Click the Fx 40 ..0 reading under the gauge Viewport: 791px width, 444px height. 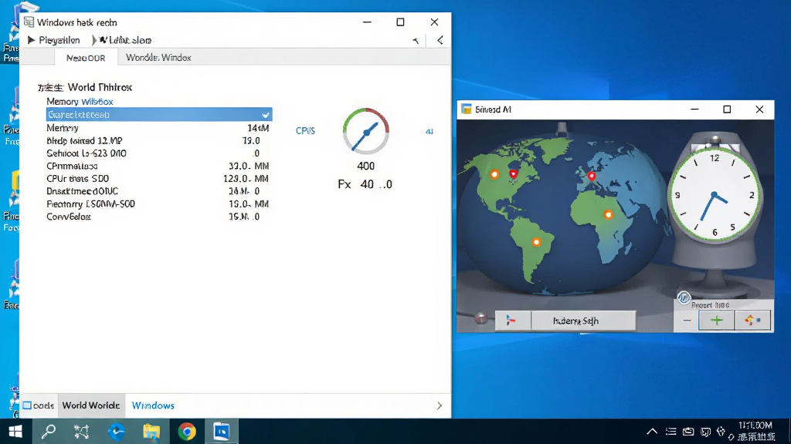point(365,184)
